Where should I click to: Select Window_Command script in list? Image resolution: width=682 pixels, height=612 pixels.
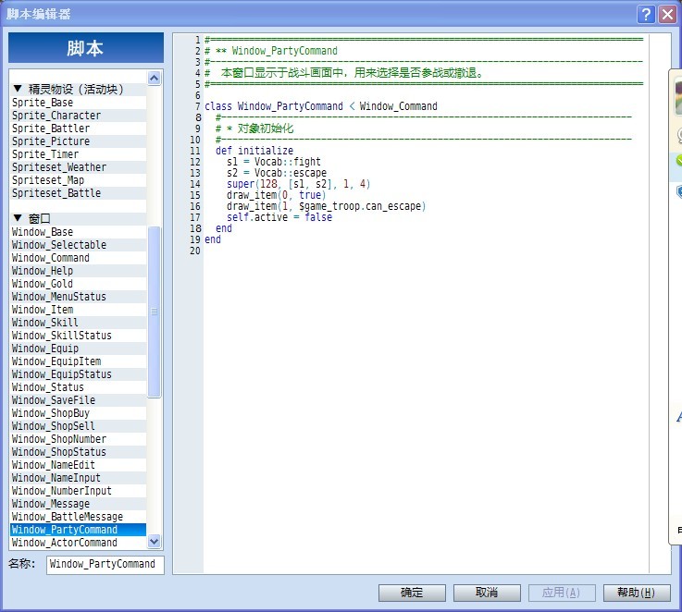pos(79,258)
